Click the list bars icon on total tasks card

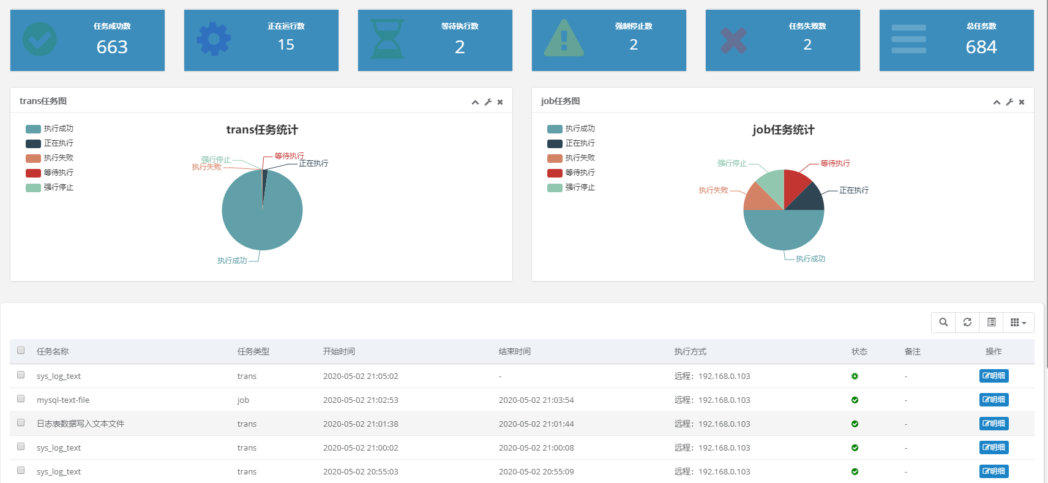tap(909, 39)
